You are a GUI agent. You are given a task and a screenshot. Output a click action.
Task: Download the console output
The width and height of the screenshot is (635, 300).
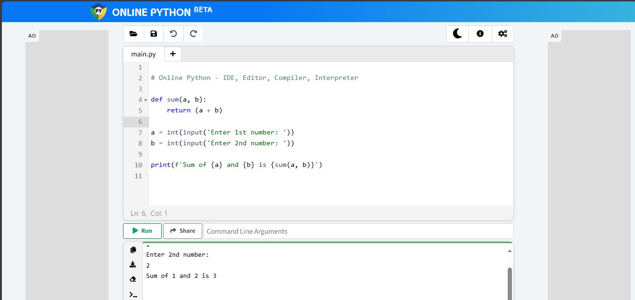pyautogui.click(x=133, y=265)
